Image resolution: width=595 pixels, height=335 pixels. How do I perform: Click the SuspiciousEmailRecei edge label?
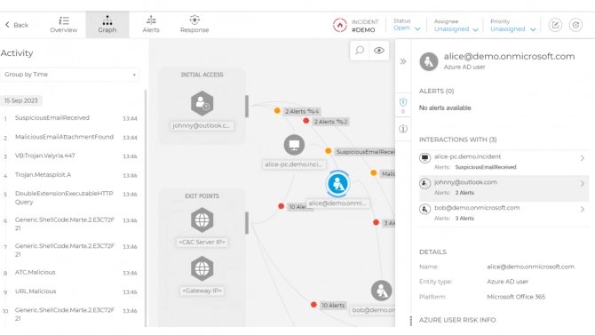[x=364, y=152]
